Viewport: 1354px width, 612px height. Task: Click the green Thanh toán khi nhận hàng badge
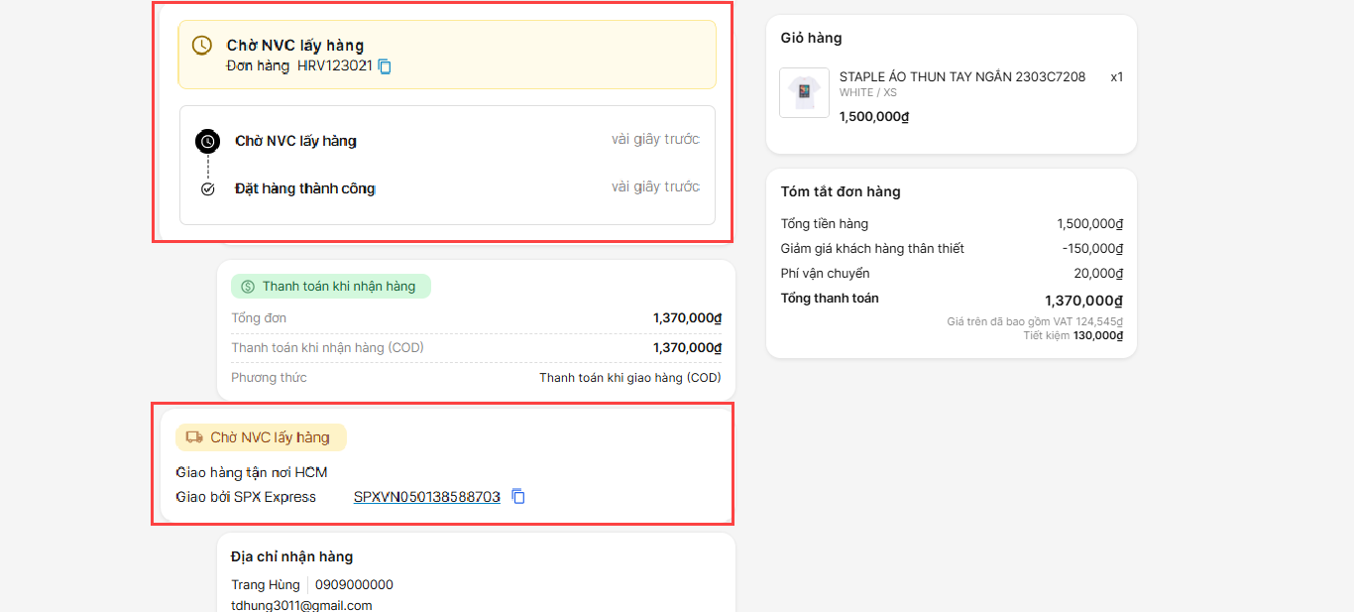[331, 287]
